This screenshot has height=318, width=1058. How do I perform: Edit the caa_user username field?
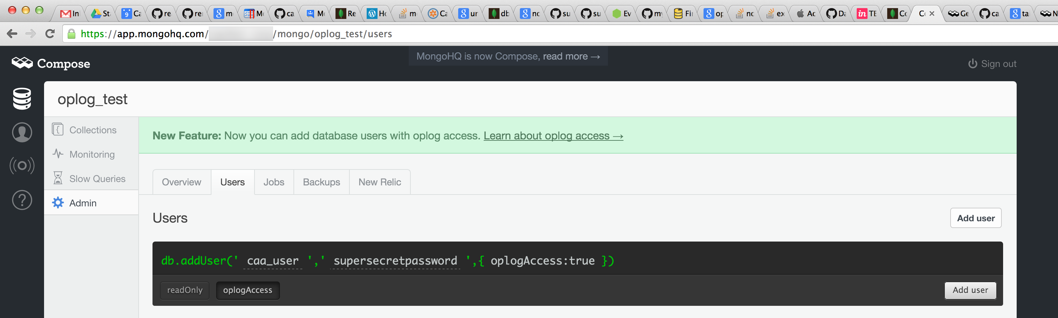[273, 260]
